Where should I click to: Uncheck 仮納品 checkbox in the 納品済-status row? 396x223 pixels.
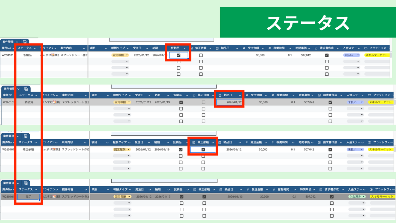click(181, 102)
